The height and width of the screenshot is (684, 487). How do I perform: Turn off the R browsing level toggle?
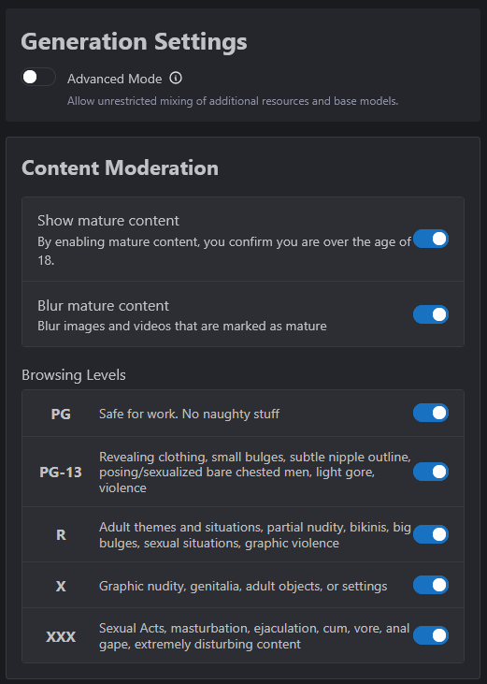pos(430,534)
